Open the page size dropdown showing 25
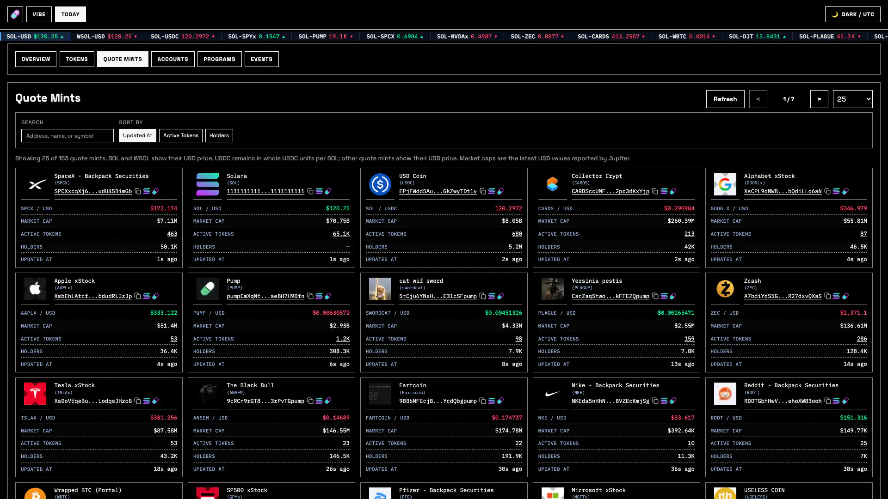 click(x=852, y=99)
